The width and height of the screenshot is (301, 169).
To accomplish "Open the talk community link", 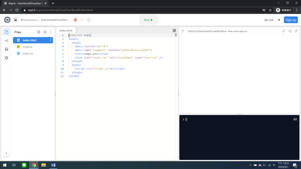I will [x=269, y=20].
